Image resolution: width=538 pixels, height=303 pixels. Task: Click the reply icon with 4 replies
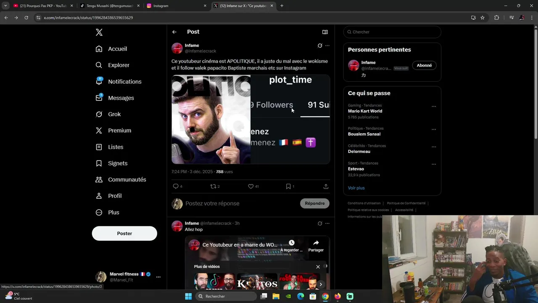click(176, 186)
